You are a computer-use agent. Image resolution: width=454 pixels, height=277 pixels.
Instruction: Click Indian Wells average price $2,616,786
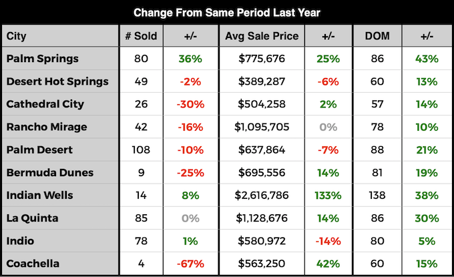tap(262, 196)
